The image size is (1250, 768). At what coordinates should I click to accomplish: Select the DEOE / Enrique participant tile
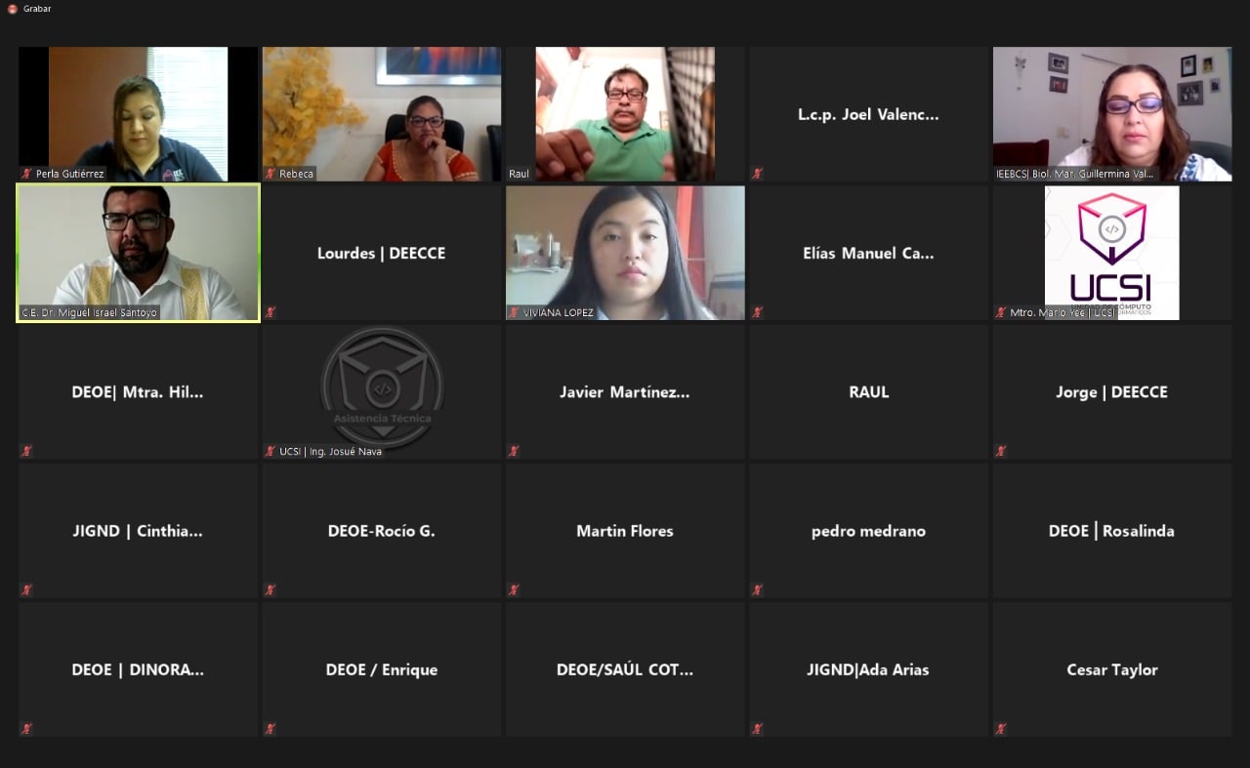[x=382, y=669]
